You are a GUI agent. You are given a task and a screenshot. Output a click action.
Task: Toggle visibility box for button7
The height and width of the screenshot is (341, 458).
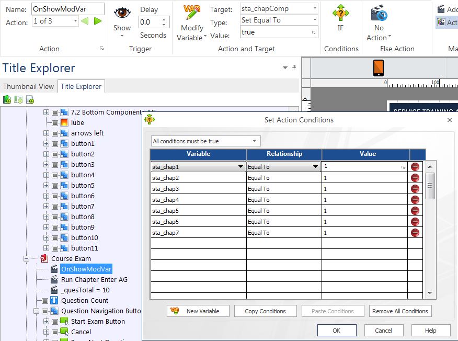55,206
